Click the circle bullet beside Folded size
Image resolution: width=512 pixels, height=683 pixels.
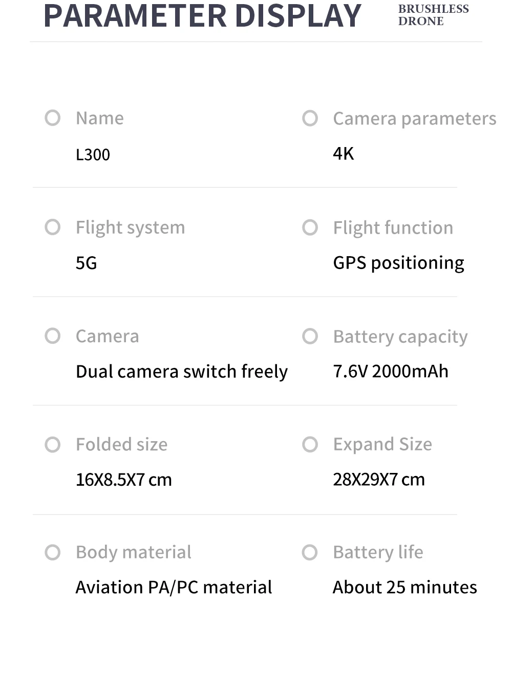[53, 444]
